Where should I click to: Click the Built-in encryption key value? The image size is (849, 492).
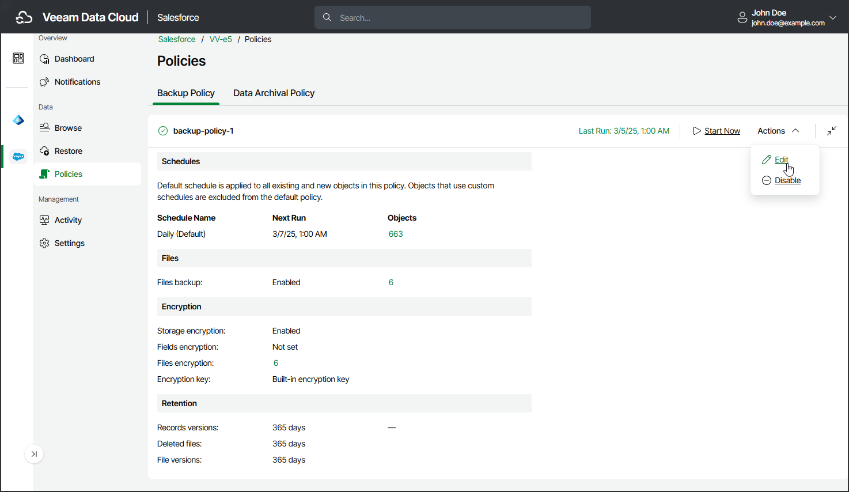pyautogui.click(x=310, y=379)
